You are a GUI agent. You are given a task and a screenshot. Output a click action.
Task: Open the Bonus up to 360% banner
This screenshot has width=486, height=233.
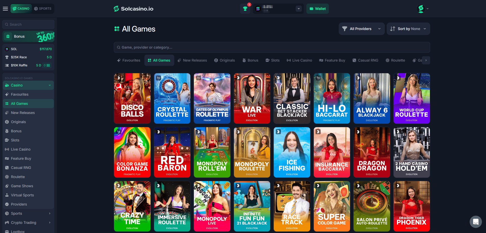click(28, 36)
